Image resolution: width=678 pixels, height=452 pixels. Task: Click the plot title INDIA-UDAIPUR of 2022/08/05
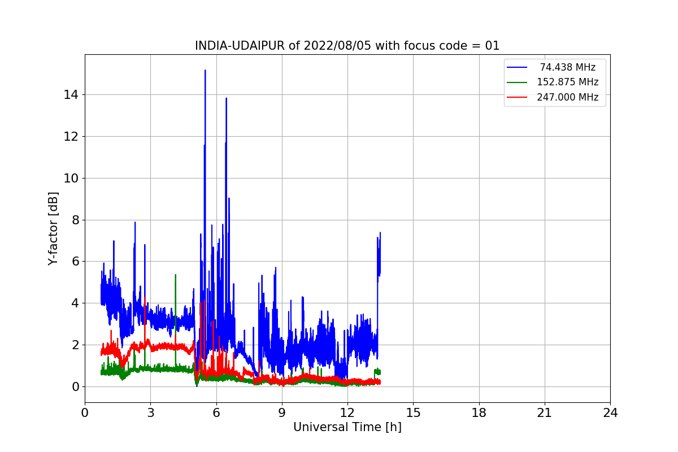347,46
